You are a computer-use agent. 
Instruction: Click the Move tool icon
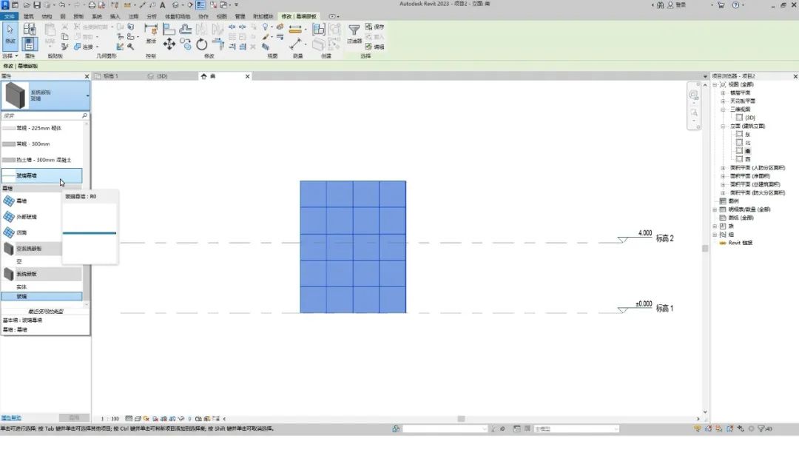coord(169,44)
